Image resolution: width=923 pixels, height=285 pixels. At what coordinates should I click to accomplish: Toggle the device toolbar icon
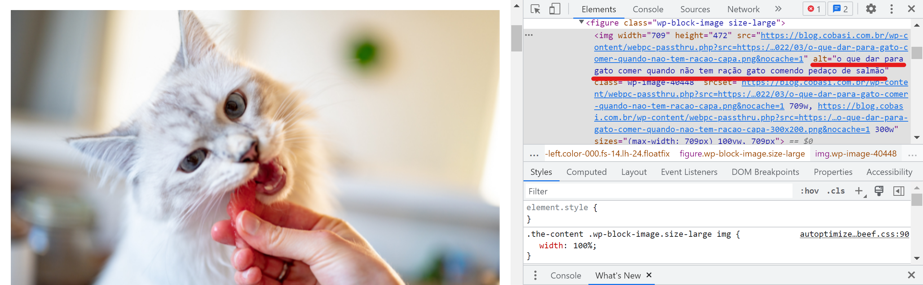point(555,9)
